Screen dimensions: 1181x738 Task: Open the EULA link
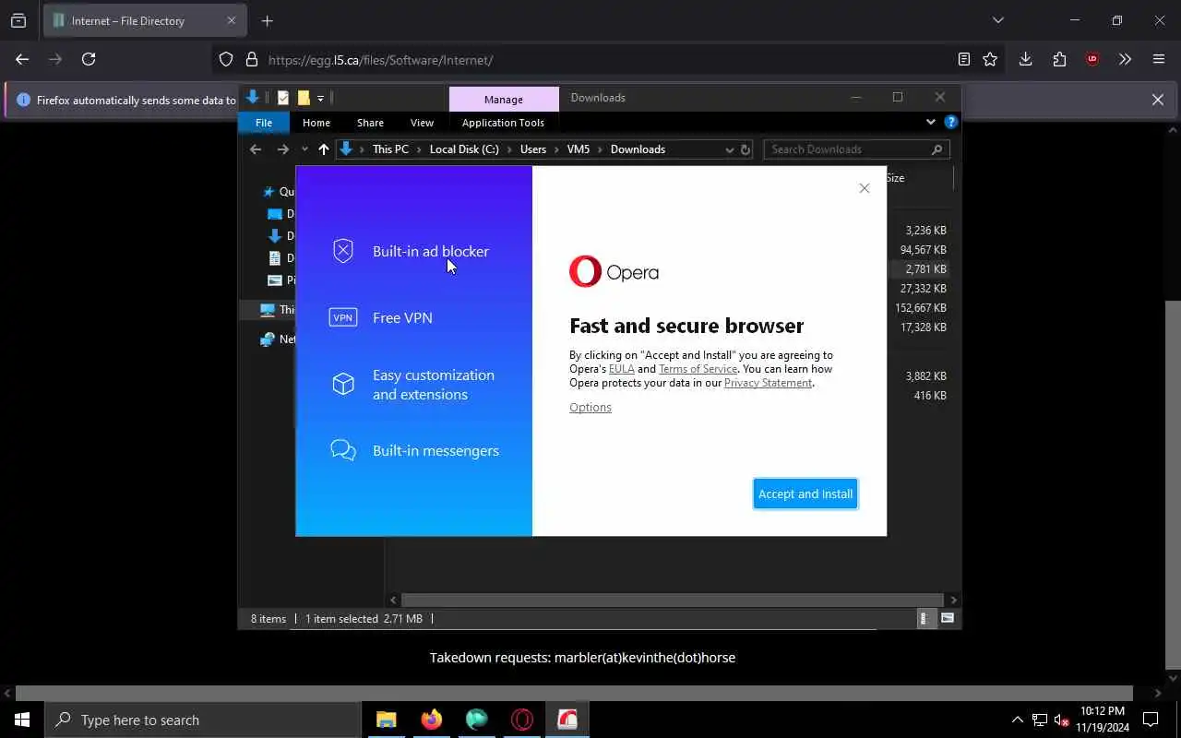[621, 369]
